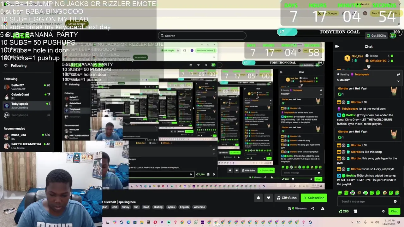Click top gifter Not_Esa in leaderboard
Image resolution: width=404 pixels, height=227 pixels.
pyautogui.click(x=355, y=58)
